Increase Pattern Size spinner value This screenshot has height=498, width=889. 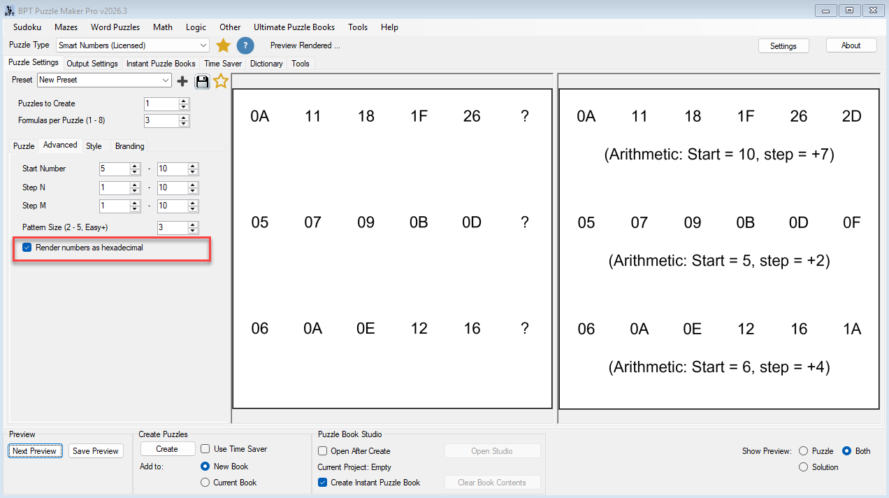[x=193, y=225]
